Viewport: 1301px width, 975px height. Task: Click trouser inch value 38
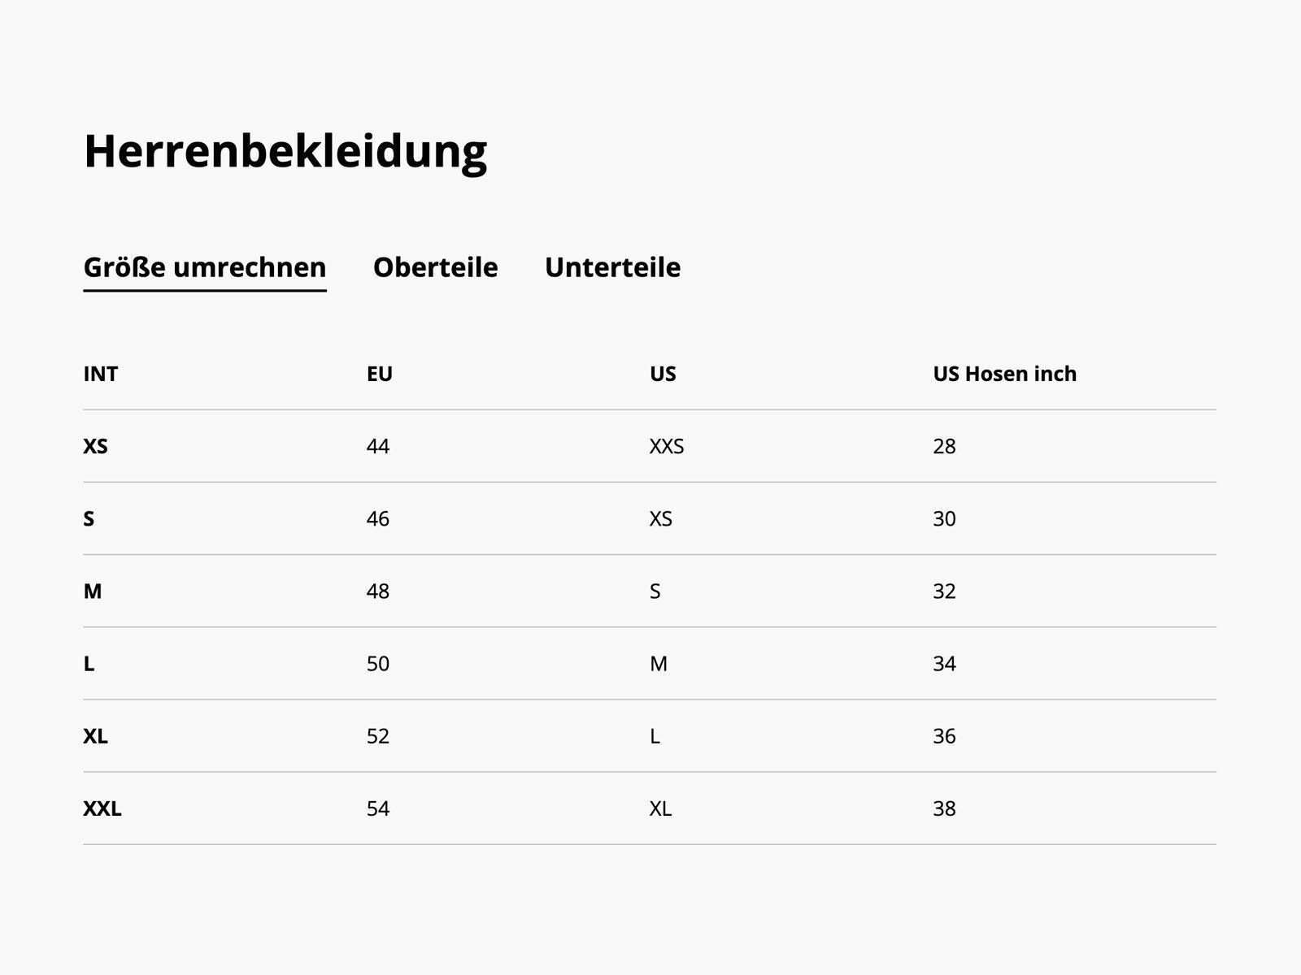[944, 808]
